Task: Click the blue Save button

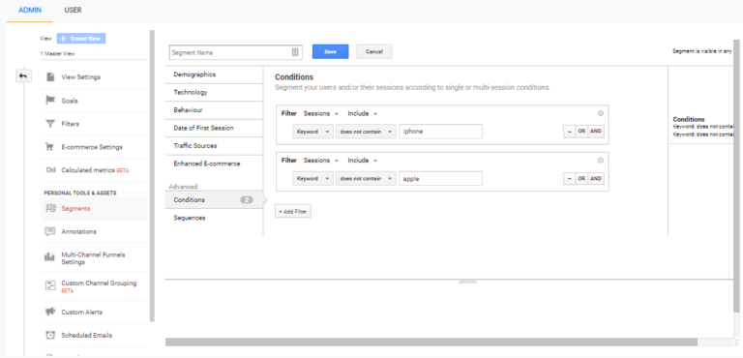Action: pyautogui.click(x=330, y=51)
